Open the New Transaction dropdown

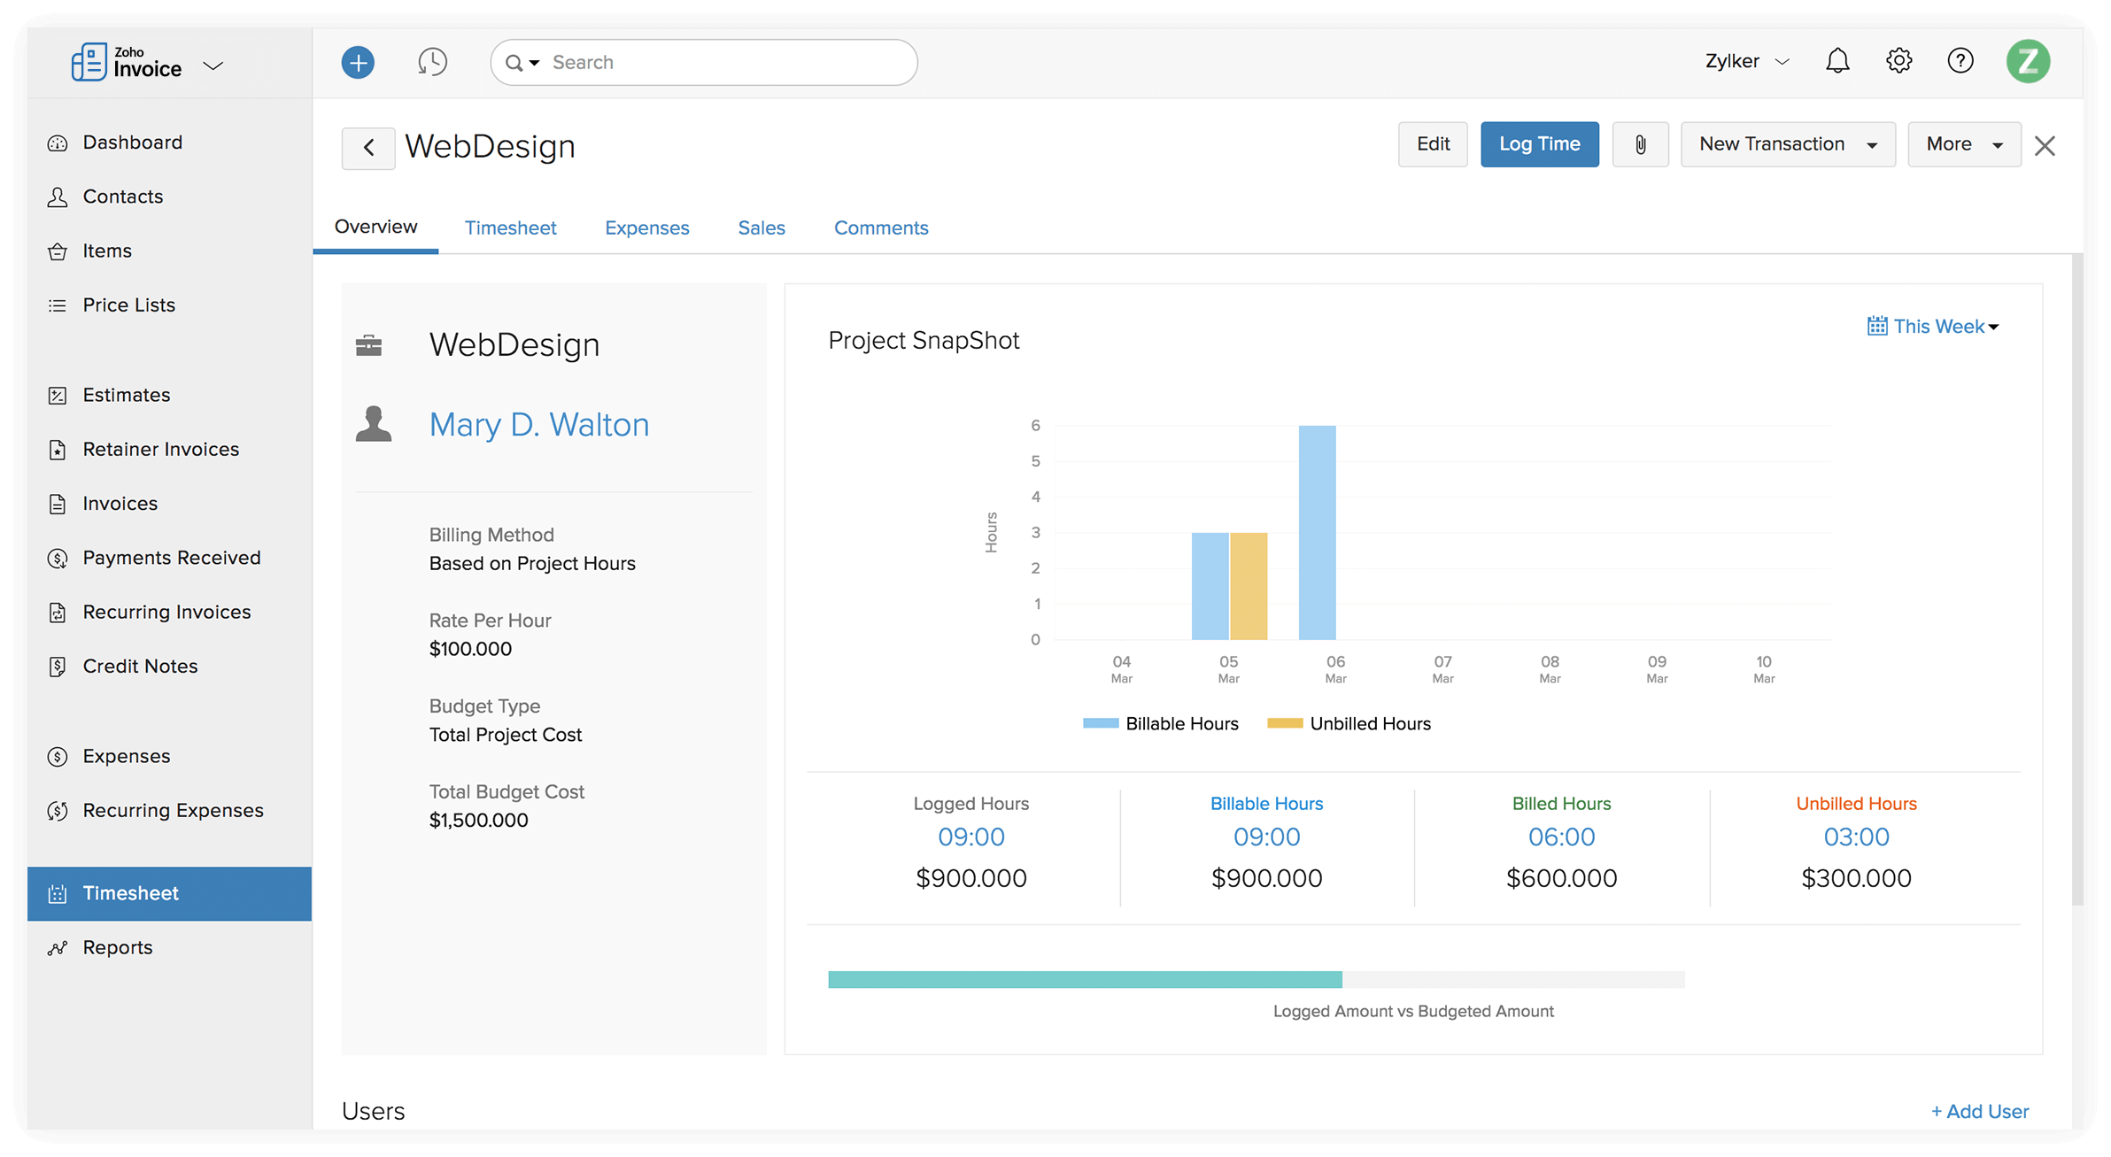click(x=1787, y=143)
